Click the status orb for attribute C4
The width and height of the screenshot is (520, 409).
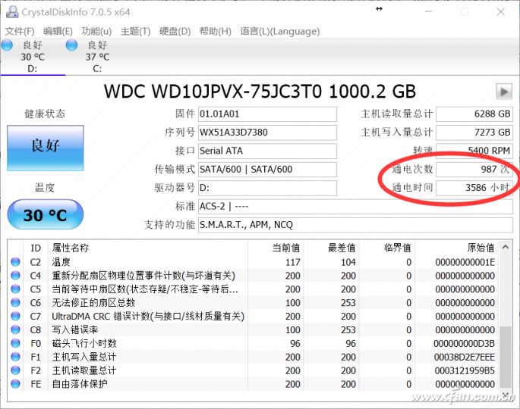[x=15, y=276]
